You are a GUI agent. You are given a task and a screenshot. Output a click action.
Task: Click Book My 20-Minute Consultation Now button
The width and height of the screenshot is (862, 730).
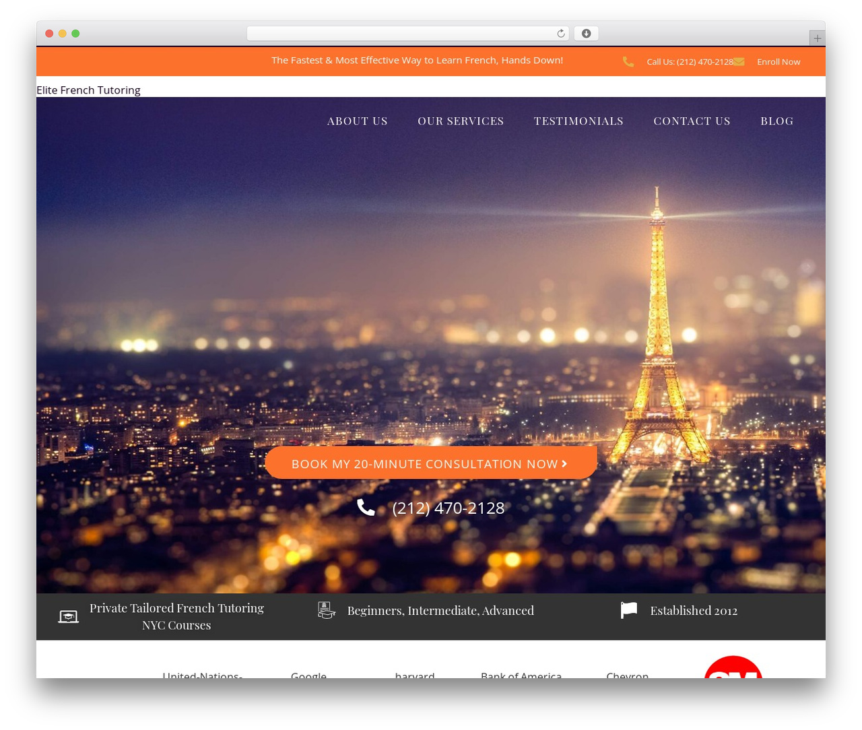tap(431, 463)
